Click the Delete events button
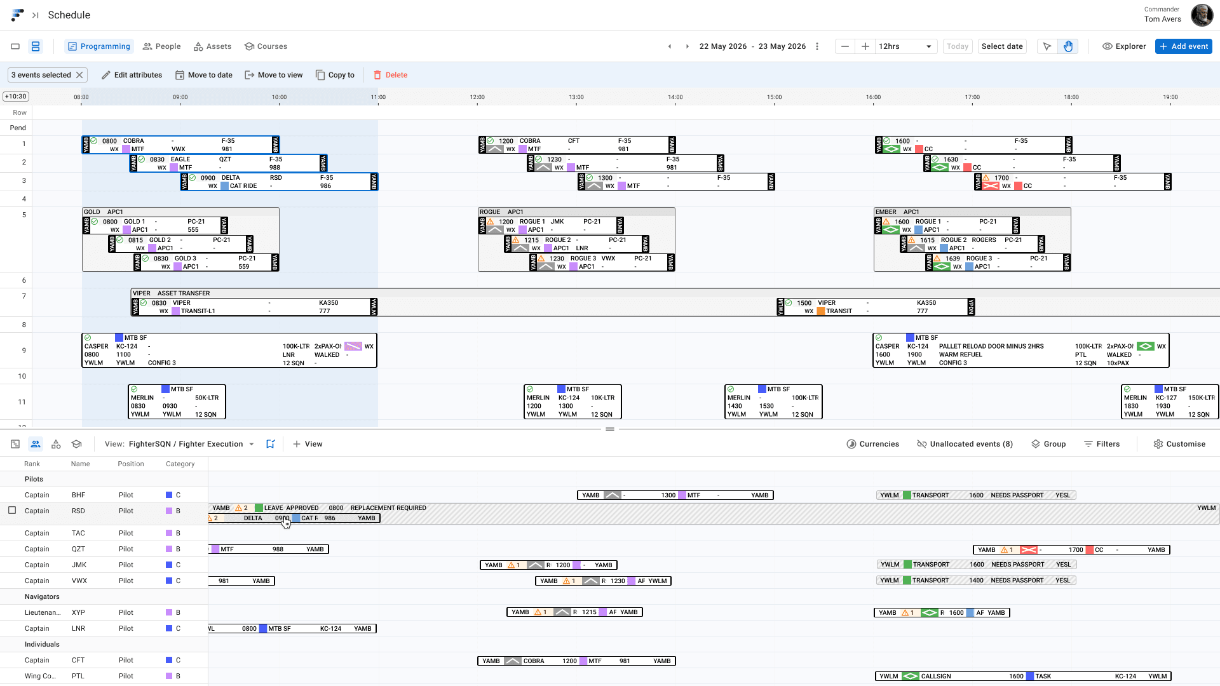The image size is (1220, 686). [390, 75]
